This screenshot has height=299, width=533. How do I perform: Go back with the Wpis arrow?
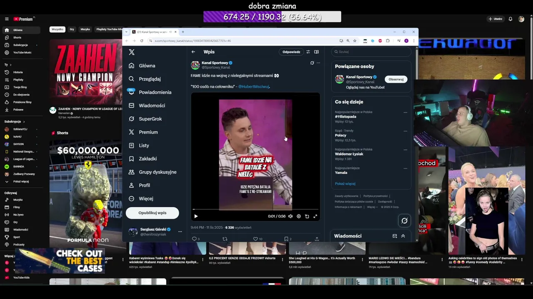tap(193, 52)
